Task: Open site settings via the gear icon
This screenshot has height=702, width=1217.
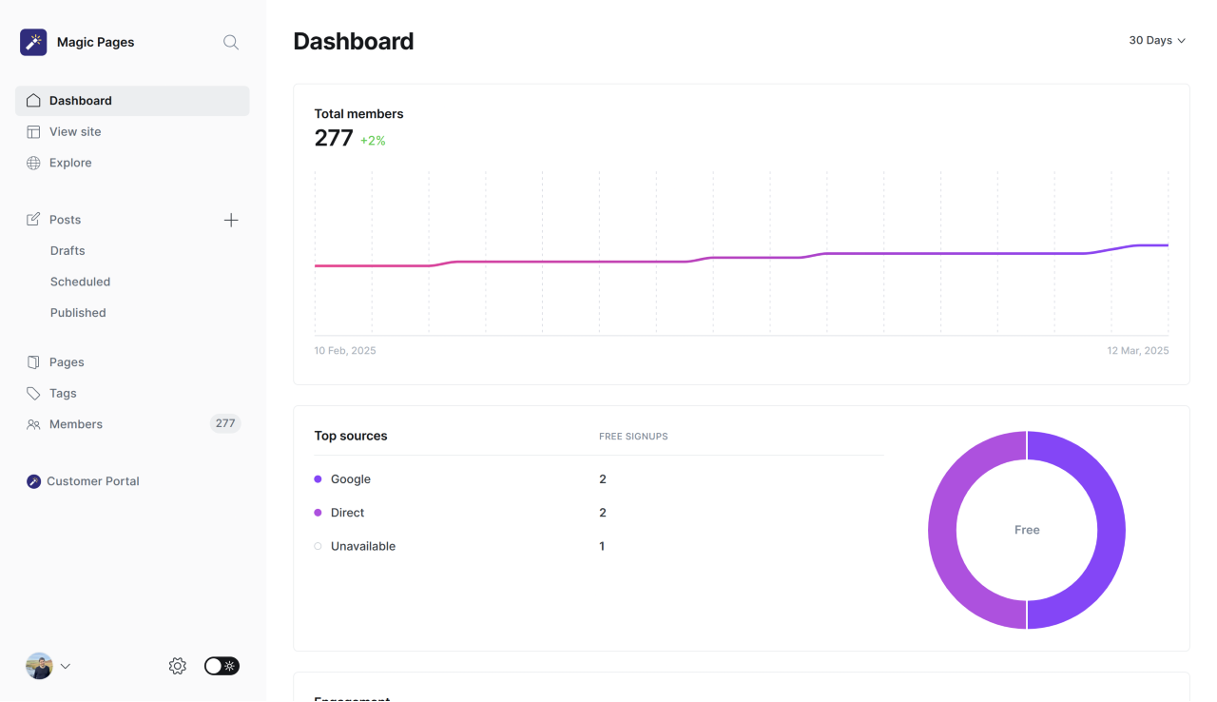Action: (x=177, y=666)
